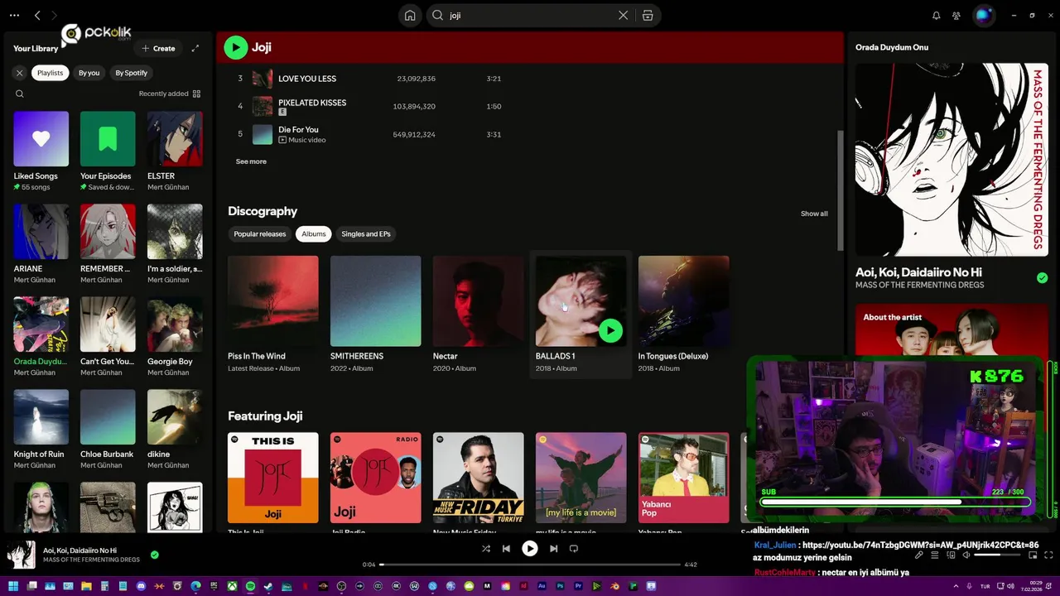Open the user profile avatar
The height and width of the screenshot is (596, 1060).
tap(983, 15)
